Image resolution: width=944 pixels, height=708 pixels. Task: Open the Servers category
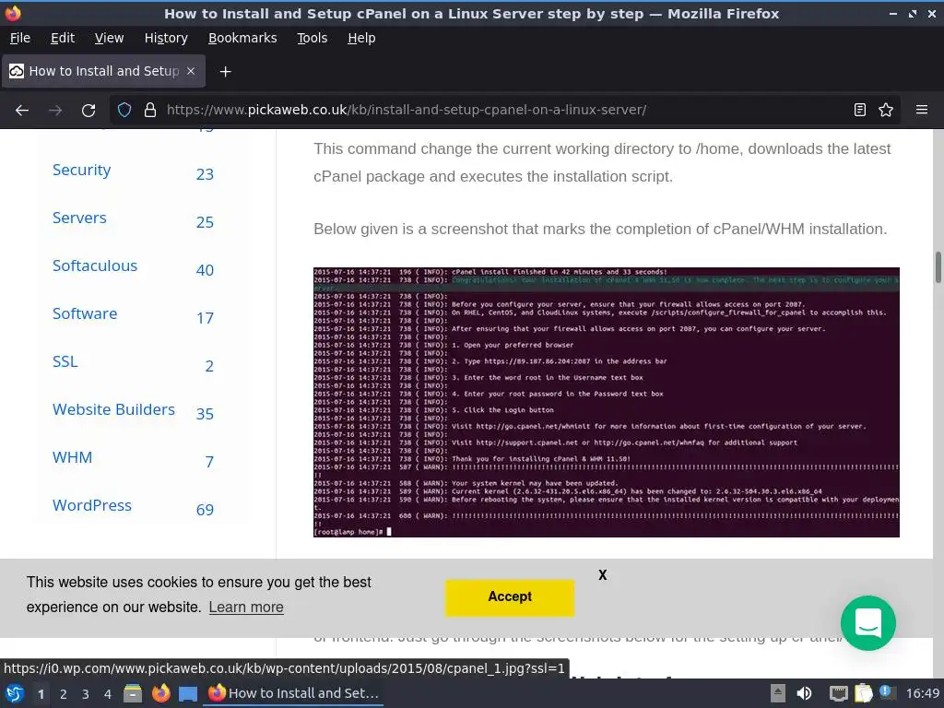click(79, 218)
